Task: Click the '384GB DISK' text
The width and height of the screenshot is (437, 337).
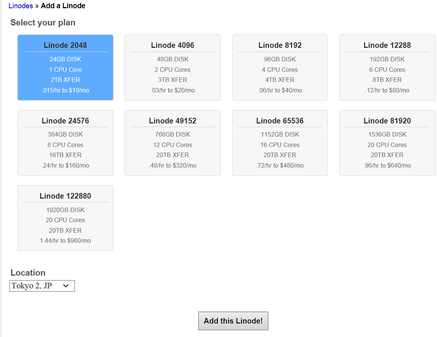Action: click(66, 134)
